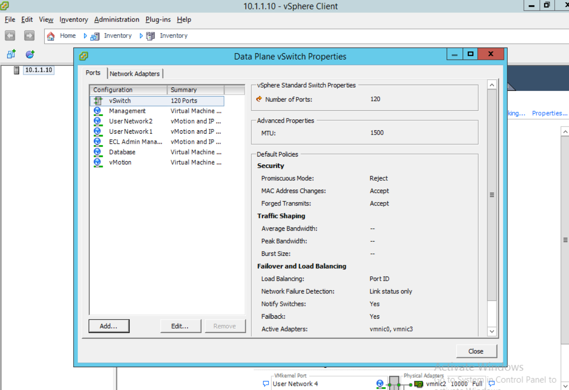Click the chevron between the Inventory breadcrumbs
The image size is (569, 390).
click(141, 35)
